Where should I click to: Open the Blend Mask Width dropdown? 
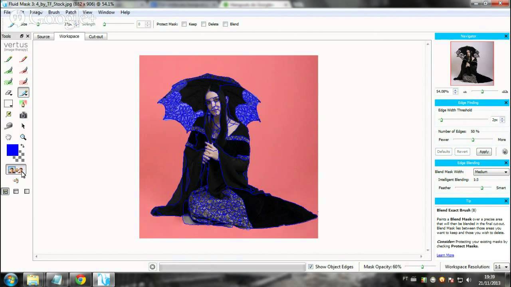pos(491,172)
